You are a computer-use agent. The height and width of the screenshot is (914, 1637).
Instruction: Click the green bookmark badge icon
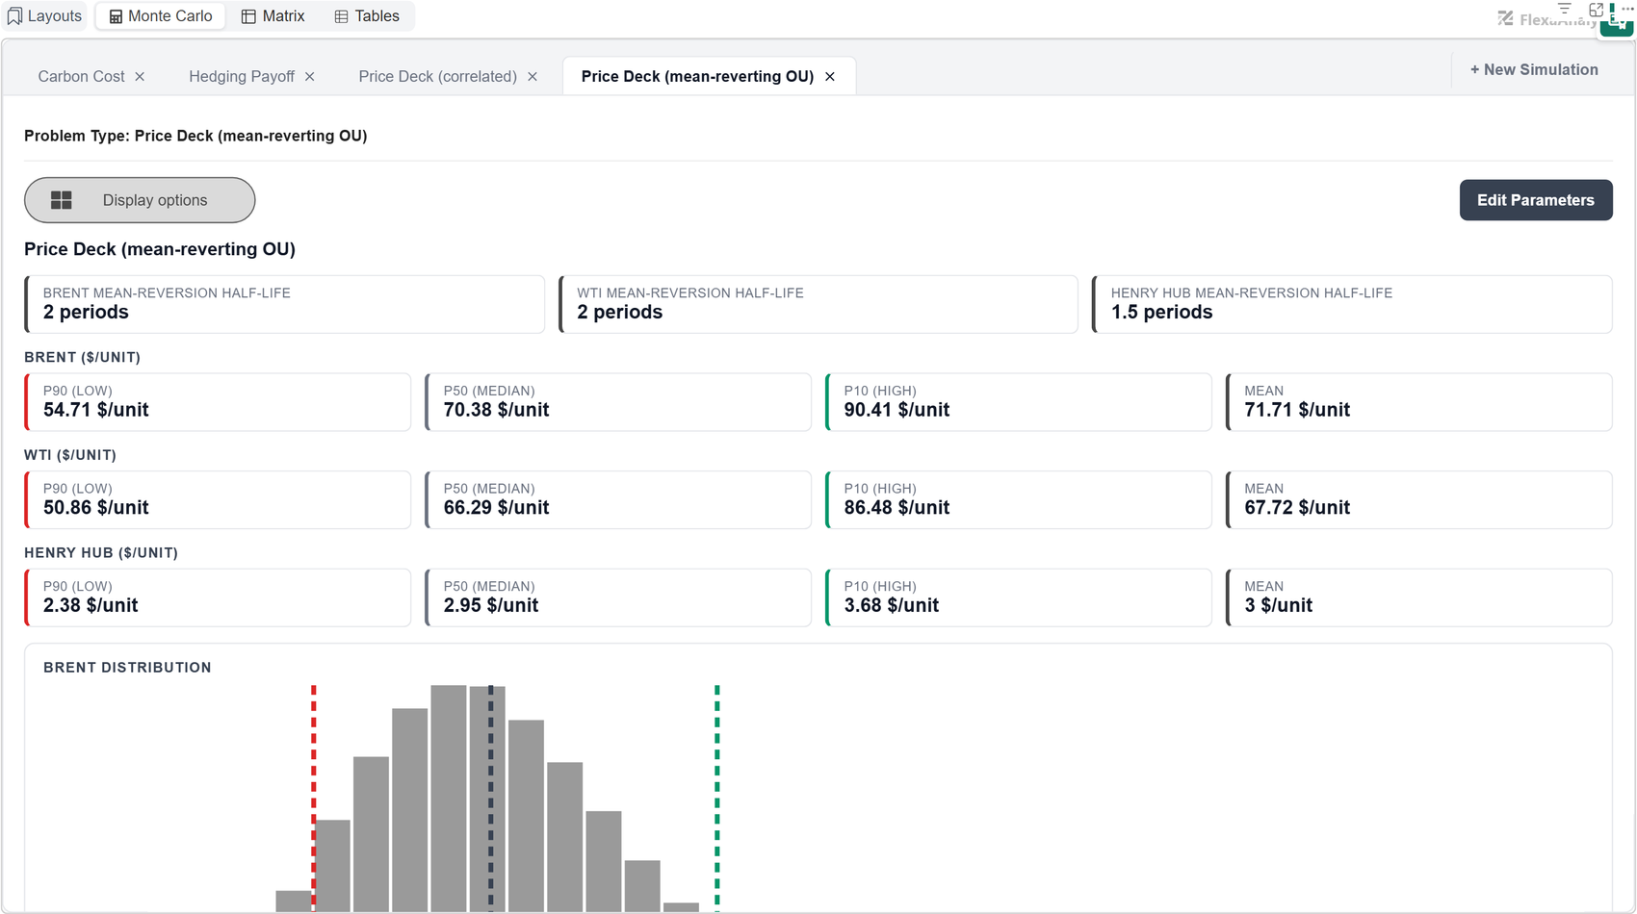[x=1617, y=24]
